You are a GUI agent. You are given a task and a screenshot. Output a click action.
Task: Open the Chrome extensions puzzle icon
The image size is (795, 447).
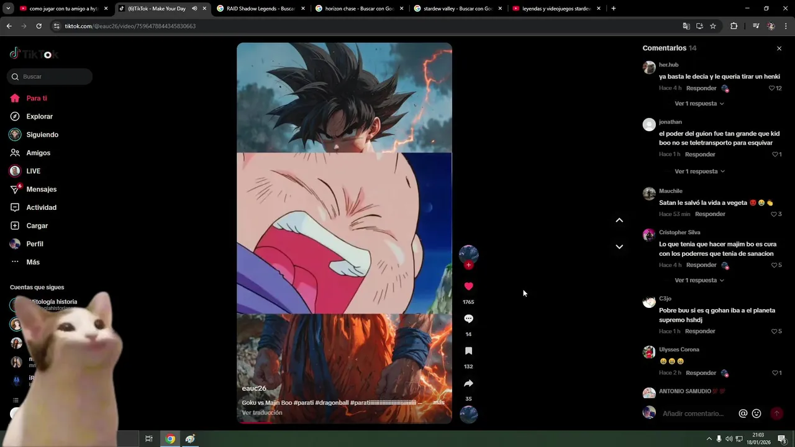734,26
